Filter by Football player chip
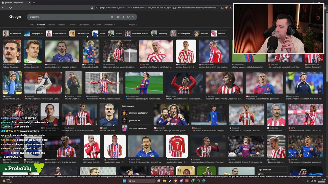328x184 pixels. [181, 33]
